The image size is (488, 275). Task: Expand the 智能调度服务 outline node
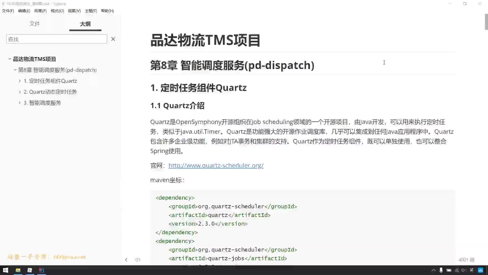20,103
